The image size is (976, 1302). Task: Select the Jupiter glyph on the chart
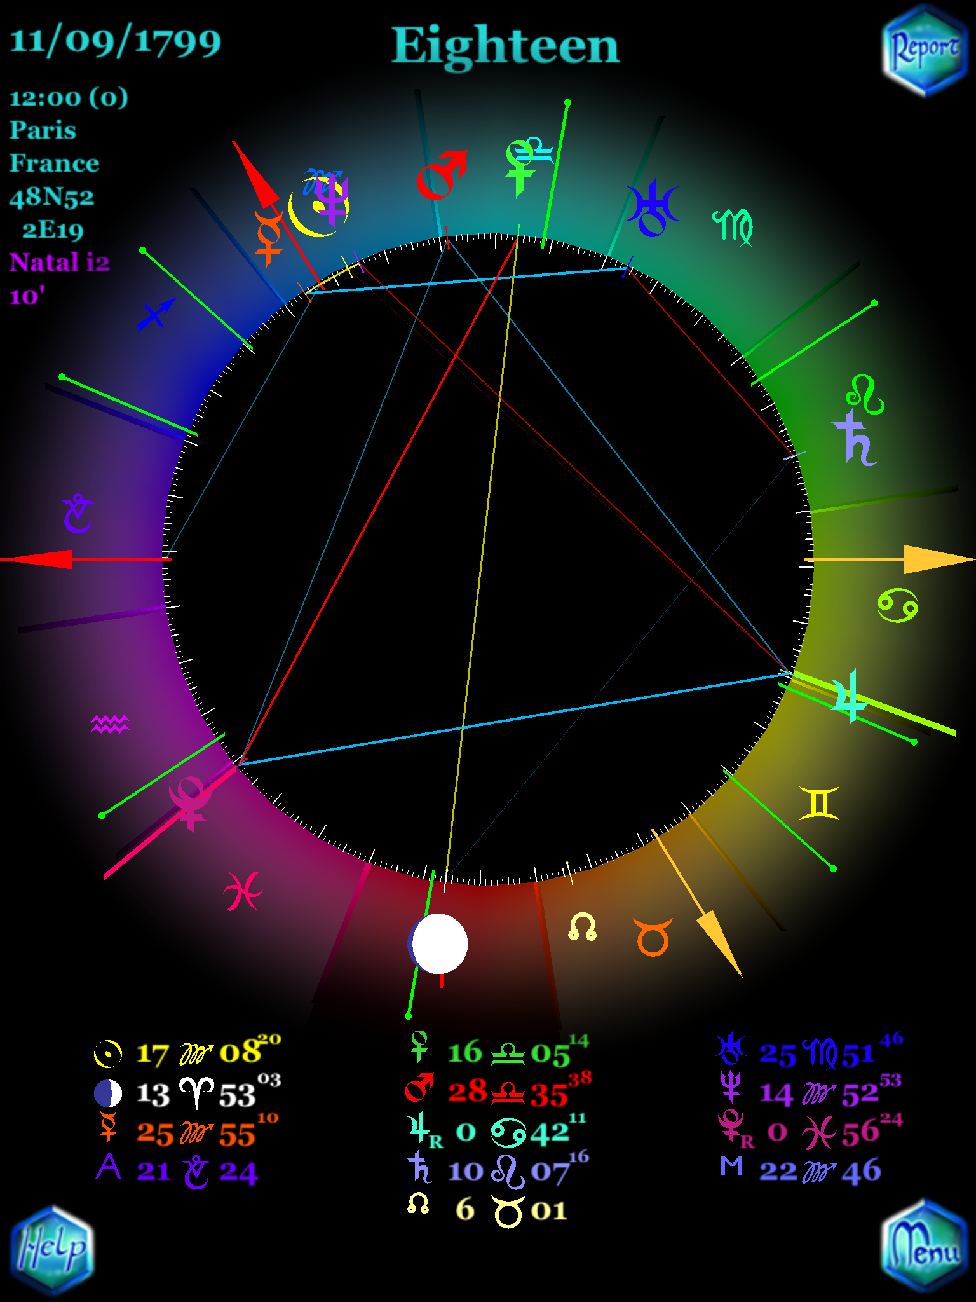[849, 697]
